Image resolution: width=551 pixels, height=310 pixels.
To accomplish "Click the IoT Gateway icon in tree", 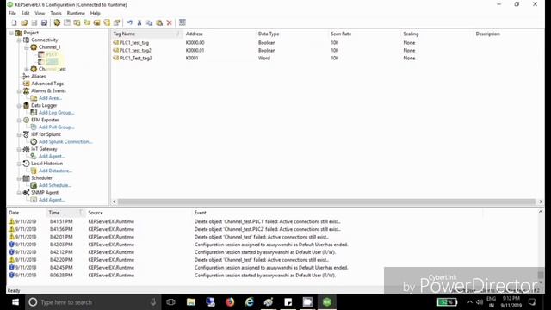I will pyautogui.click(x=26, y=149).
